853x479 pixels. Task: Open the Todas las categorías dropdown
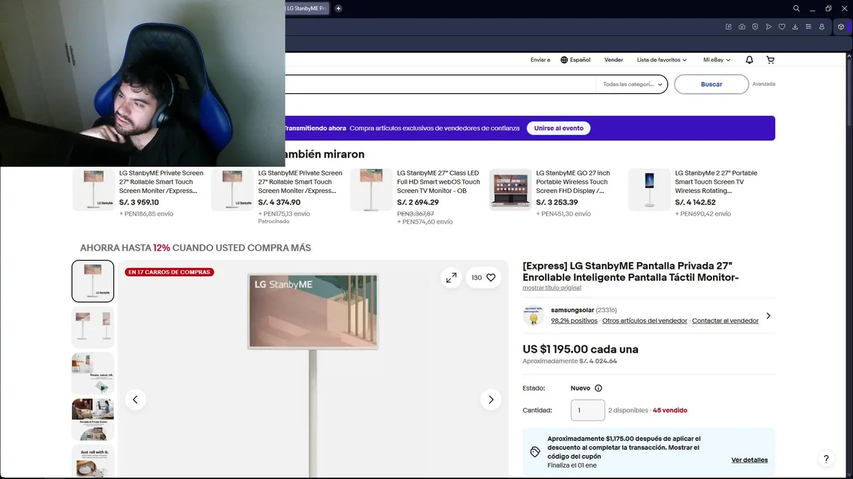point(632,84)
